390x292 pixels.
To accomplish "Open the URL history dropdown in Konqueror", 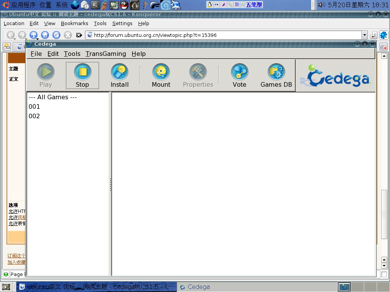I will (364, 35).
